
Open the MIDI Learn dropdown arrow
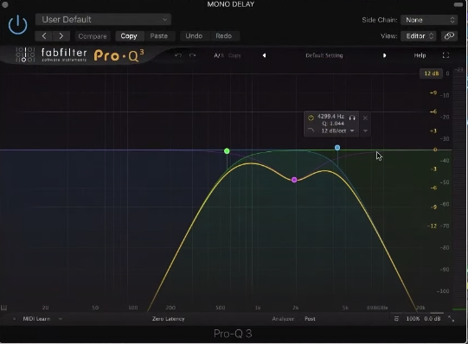61,319
